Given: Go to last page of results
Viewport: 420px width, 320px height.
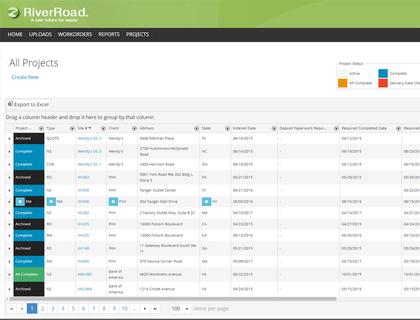Looking at the screenshot, I should pos(155,308).
